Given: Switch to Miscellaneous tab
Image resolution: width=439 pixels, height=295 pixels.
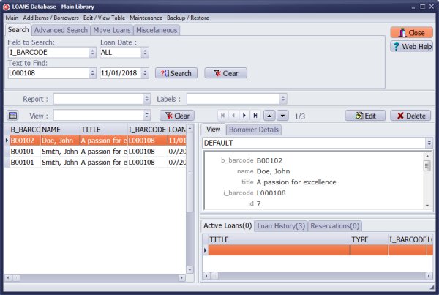Looking at the screenshot, I should (157, 30).
